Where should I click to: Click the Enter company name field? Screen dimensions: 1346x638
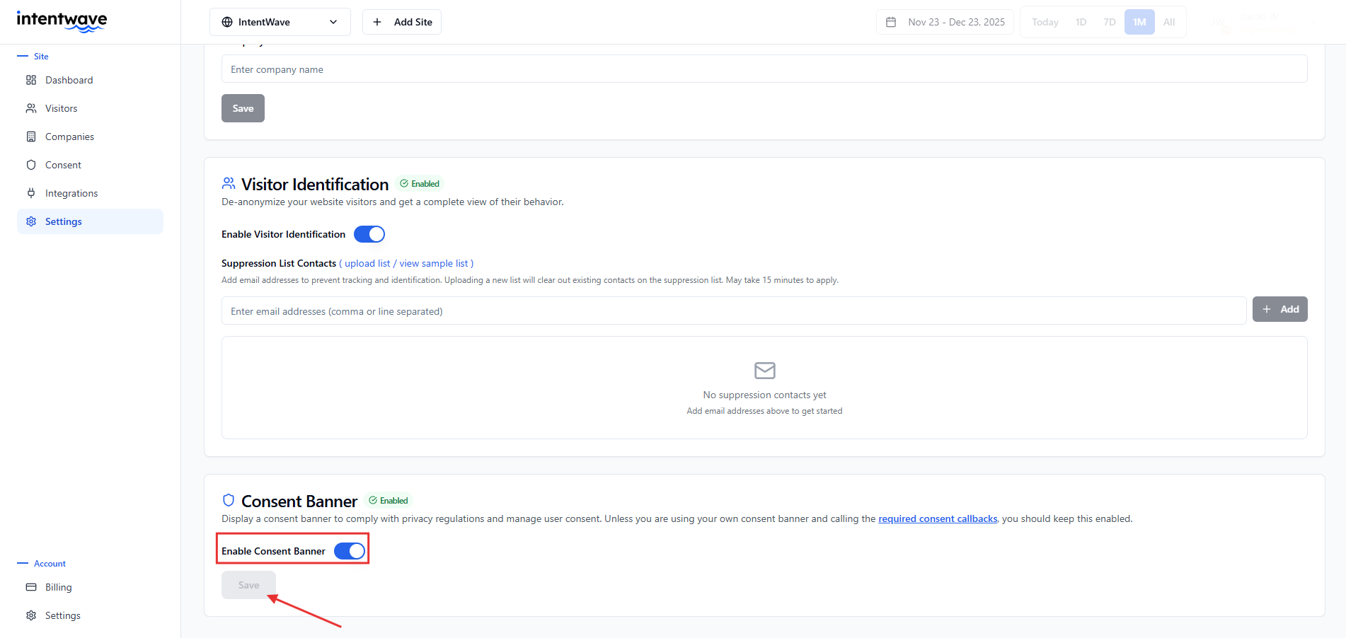point(764,69)
